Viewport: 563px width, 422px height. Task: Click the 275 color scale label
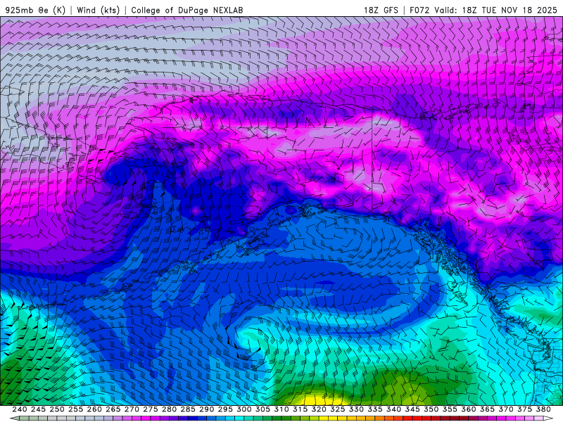point(151,409)
